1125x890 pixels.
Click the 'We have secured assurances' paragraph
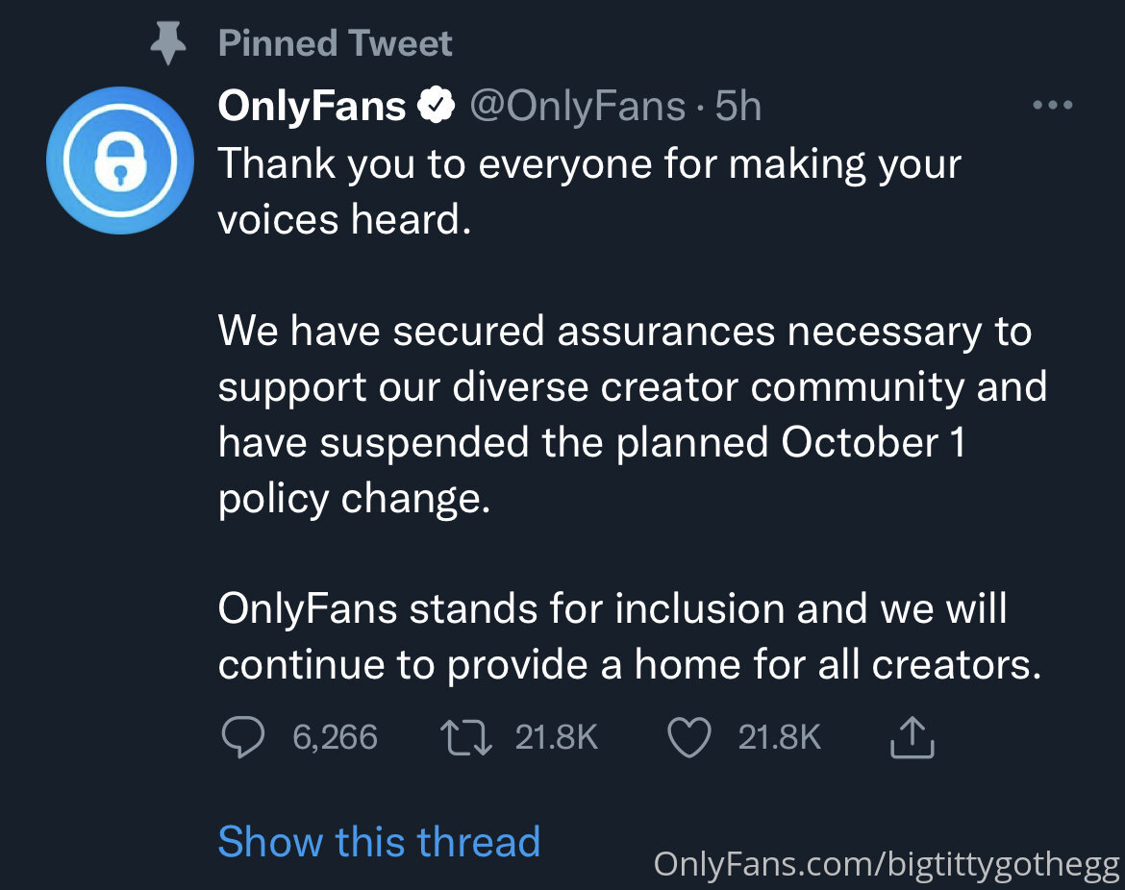pyautogui.click(x=631, y=414)
